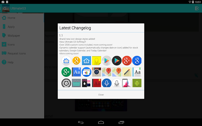The height and width of the screenshot is (126, 202).
Task: Close the Latest Changelog dialog
Action: (x=101, y=94)
